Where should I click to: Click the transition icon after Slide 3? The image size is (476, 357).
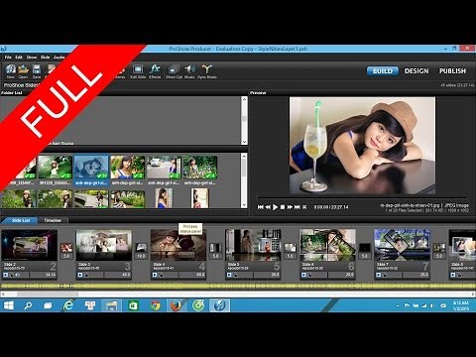click(141, 248)
